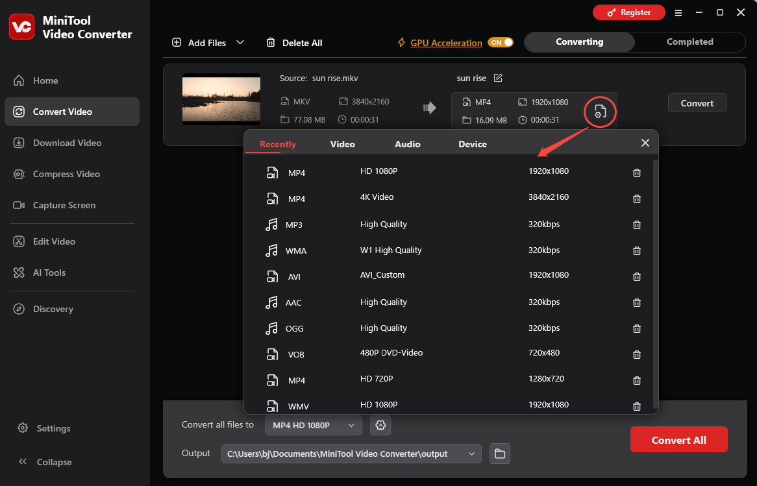Switch to the Audio format tab

point(408,144)
